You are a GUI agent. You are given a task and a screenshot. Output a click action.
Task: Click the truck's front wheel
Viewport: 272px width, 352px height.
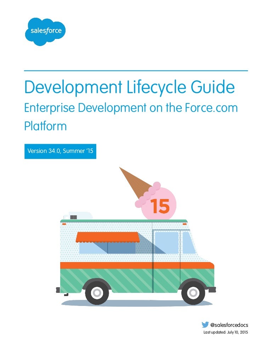[x=193, y=292]
